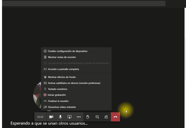Click the red record circle icon
Viewport: 186px width, 128px height.
45,95
